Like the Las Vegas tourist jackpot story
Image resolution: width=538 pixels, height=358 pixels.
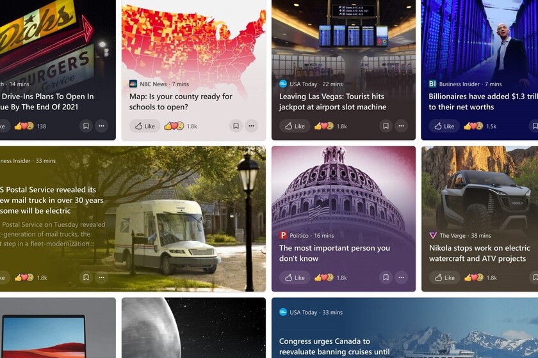click(295, 126)
